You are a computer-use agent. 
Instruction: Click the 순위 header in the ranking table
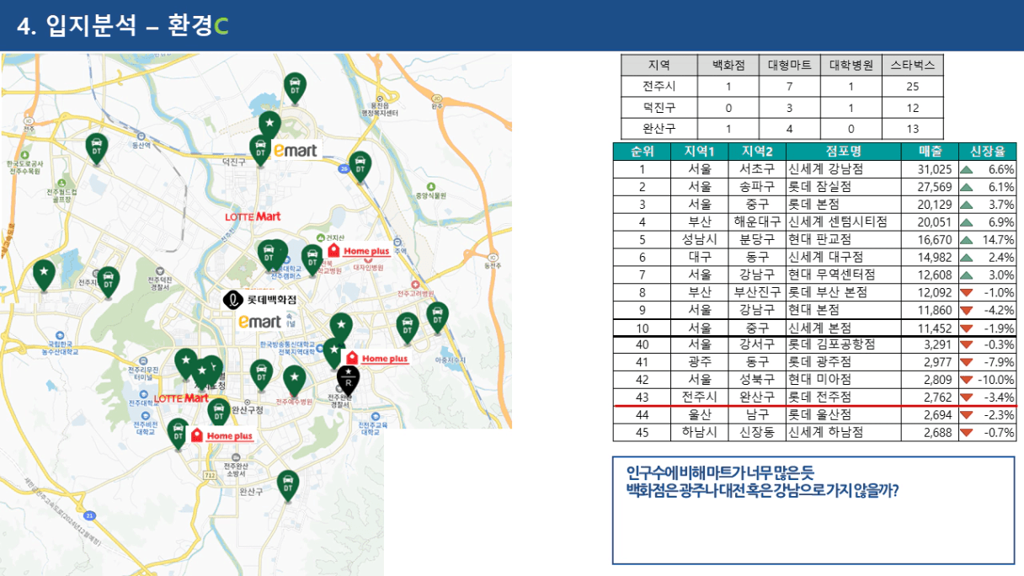pos(642,151)
